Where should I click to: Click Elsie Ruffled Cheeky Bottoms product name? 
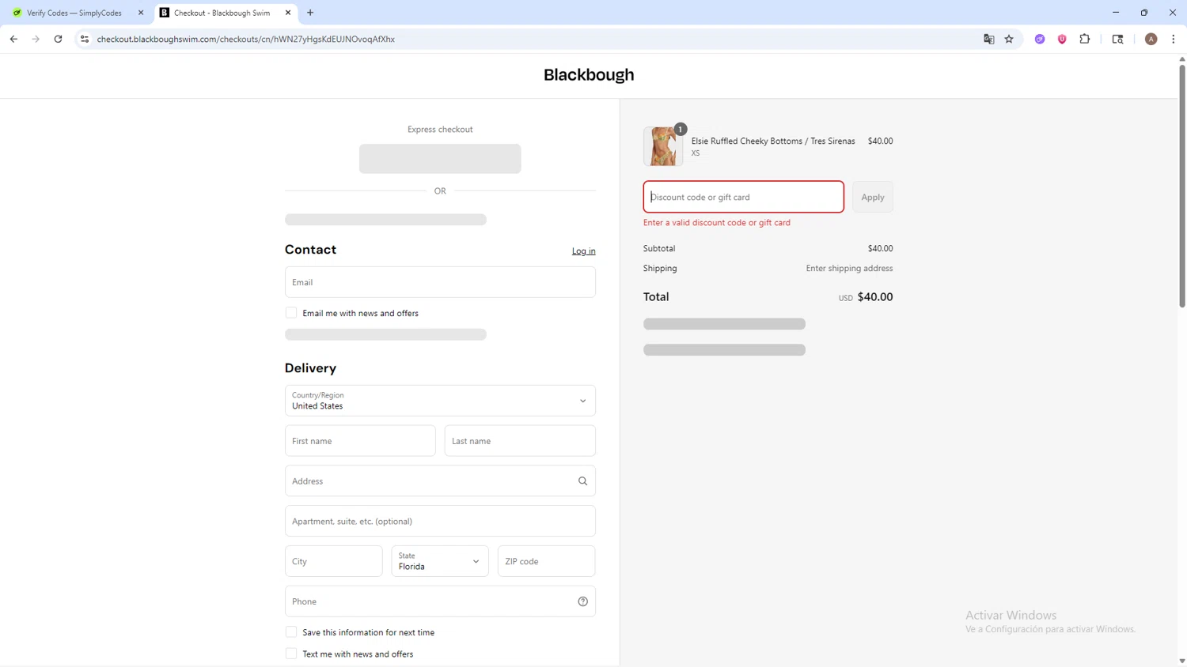(773, 141)
